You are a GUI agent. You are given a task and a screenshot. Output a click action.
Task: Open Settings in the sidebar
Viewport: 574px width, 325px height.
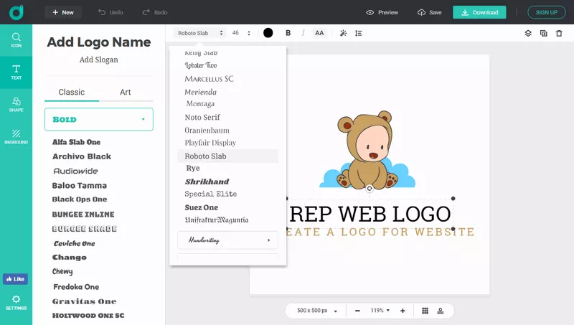coord(16,303)
